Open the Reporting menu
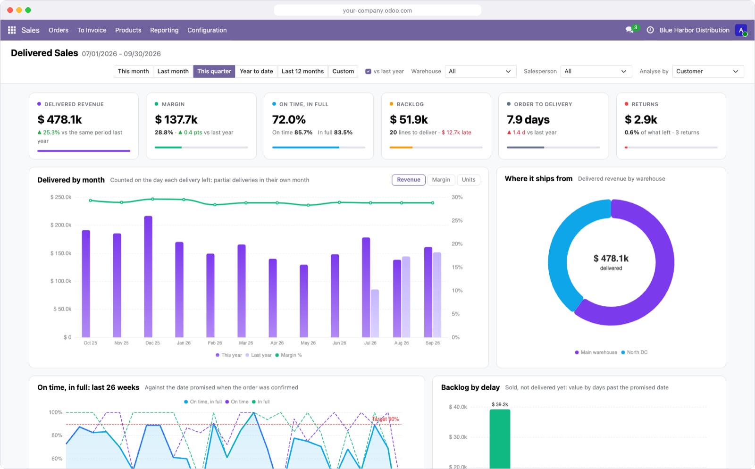This screenshot has width=755, height=469. coord(164,30)
